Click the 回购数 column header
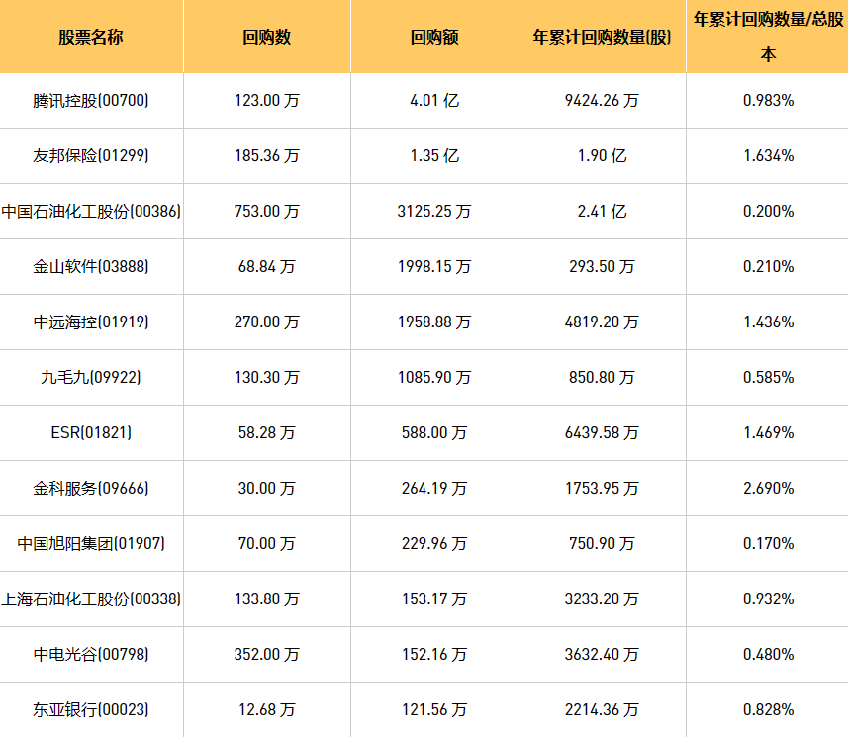The height and width of the screenshot is (737, 848). pos(266,37)
